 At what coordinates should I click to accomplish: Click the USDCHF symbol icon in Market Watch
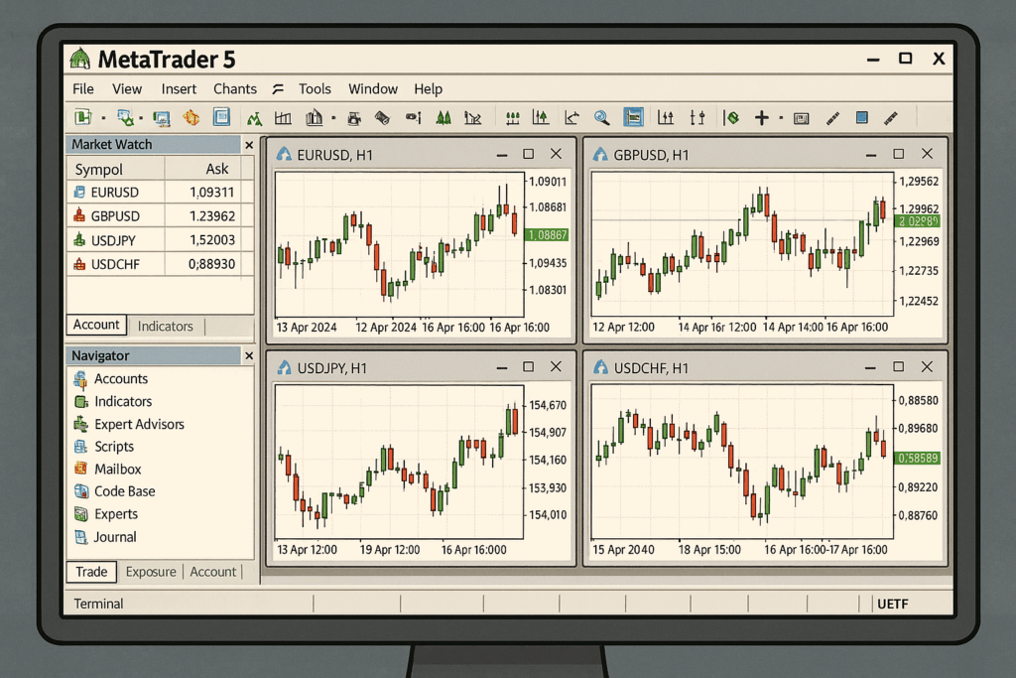click(79, 264)
